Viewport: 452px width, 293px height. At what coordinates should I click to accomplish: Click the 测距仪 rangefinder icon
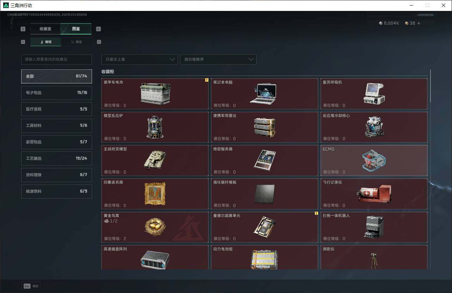(374, 261)
